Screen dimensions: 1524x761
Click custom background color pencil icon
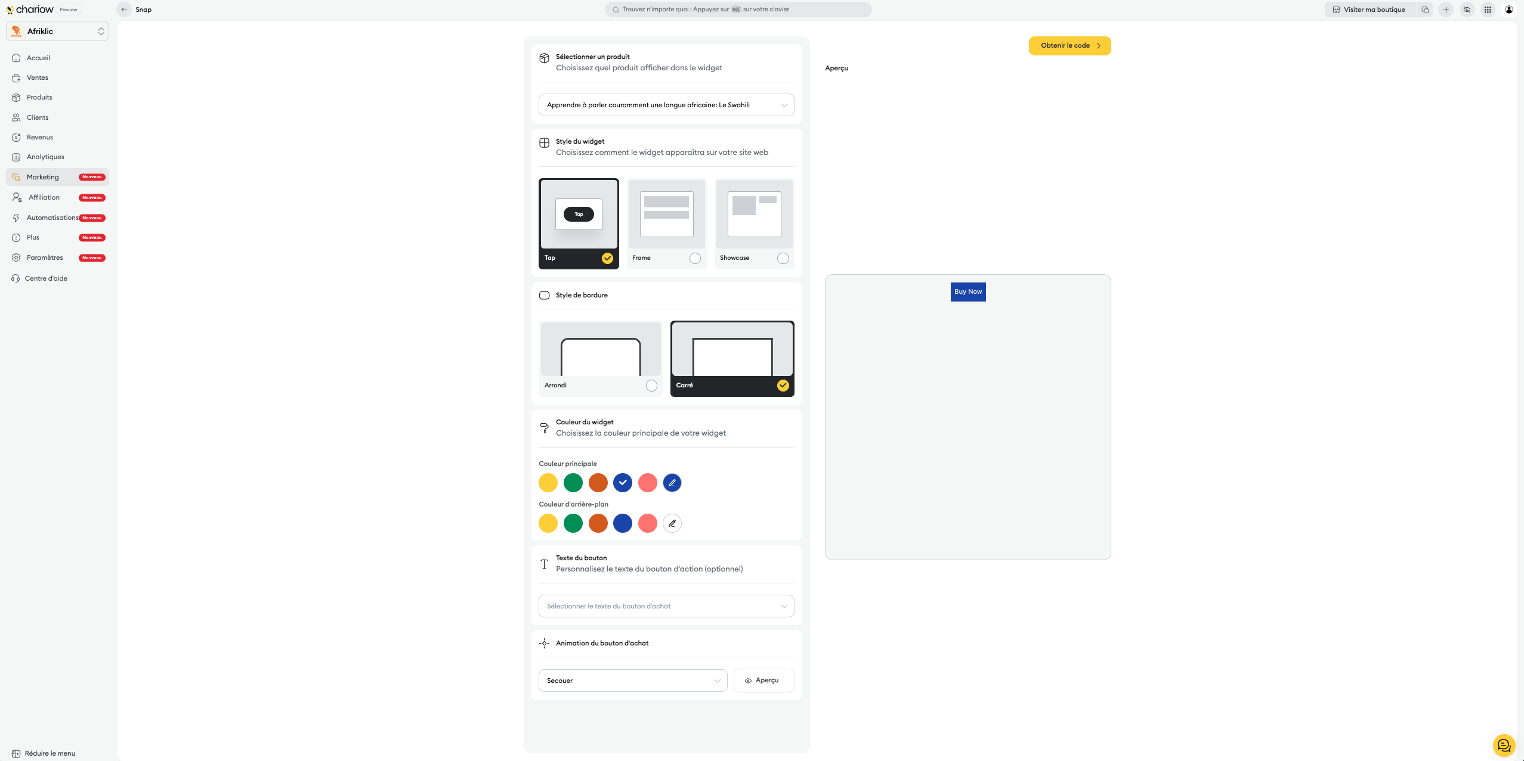click(x=672, y=523)
